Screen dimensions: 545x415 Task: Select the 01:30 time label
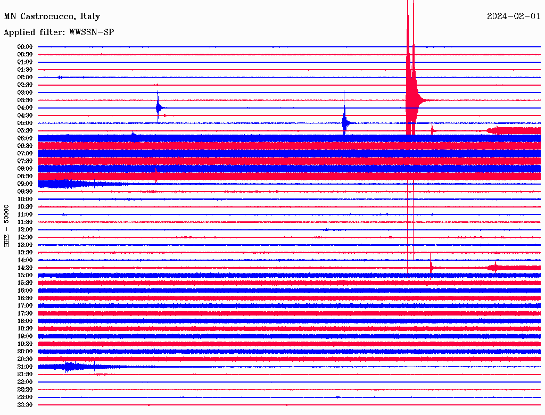(25, 70)
